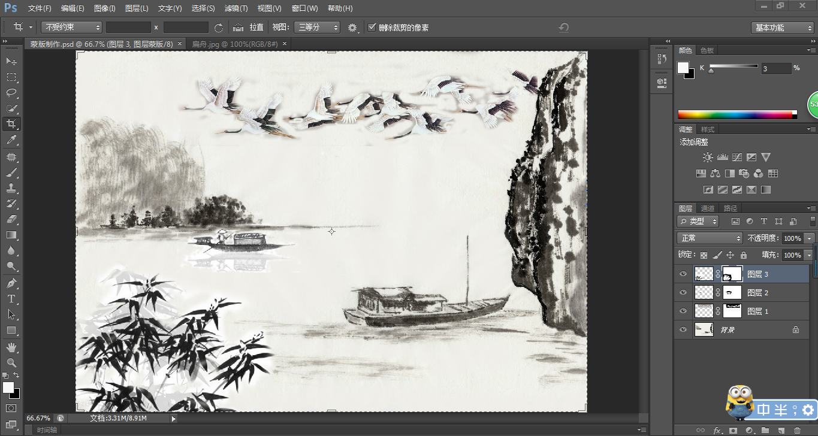Screen dimensions: 818x436
Task: Switch to the 路径 tab
Action: click(731, 208)
